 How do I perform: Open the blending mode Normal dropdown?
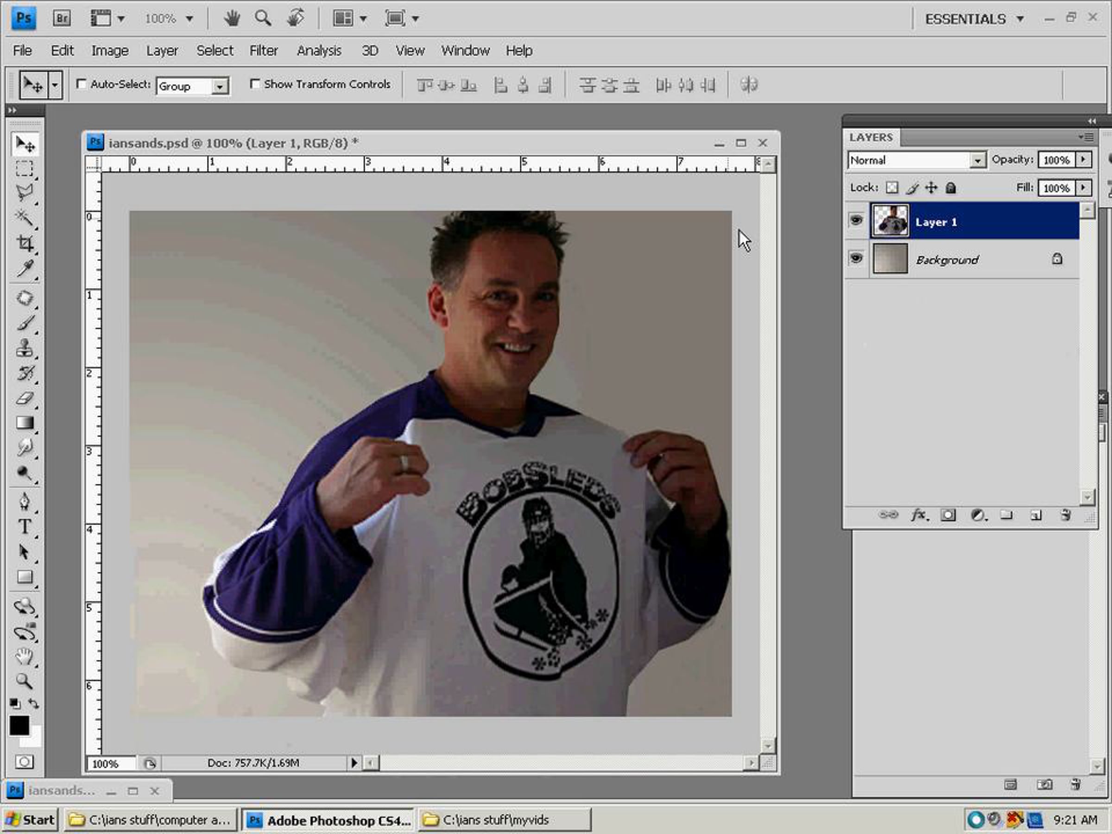[977, 160]
